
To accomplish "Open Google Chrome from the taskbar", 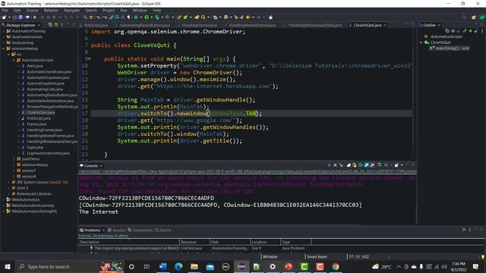I will coord(336,266).
